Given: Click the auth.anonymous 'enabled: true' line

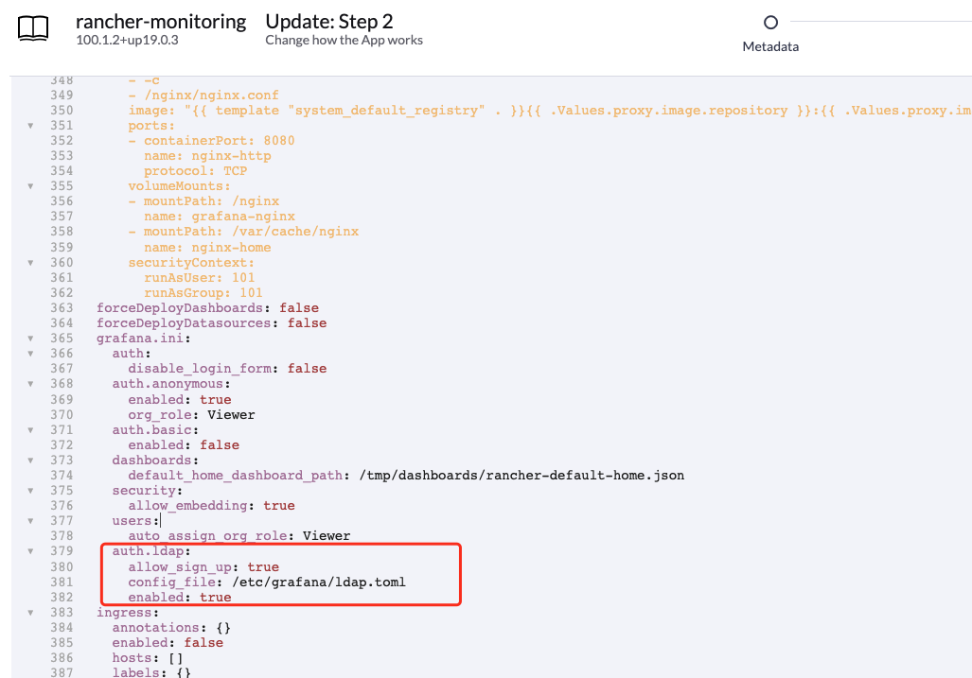Looking at the screenshot, I should 180,400.
